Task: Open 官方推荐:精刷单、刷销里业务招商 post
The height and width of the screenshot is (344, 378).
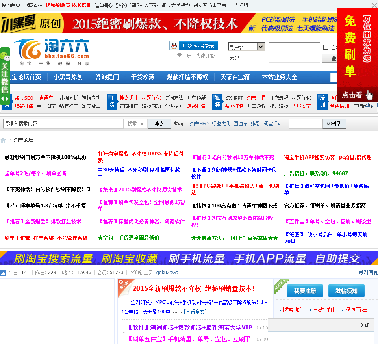Action: pyautogui.click(x=325, y=206)
